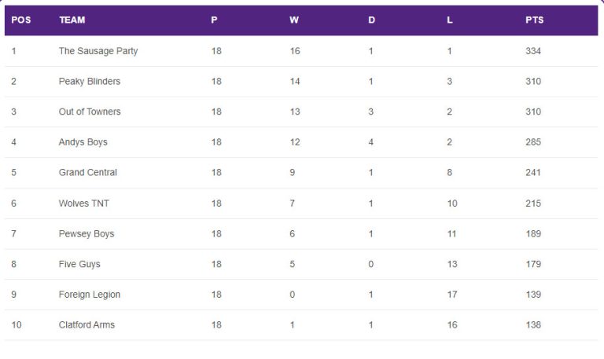Image resolution: width=604 pixels, height=359 pixels.
Task: Click the Grand Central team name
Action: [x=88, y=172]
